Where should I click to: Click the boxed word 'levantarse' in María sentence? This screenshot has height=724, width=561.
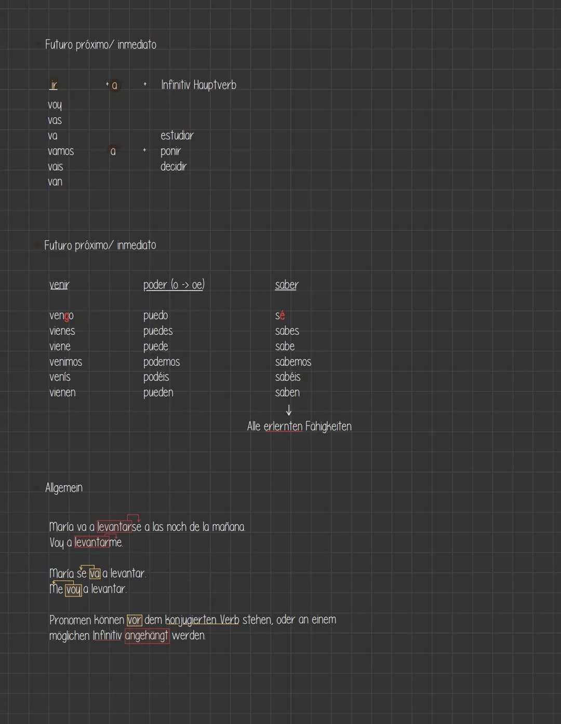[x=119, y=527]
